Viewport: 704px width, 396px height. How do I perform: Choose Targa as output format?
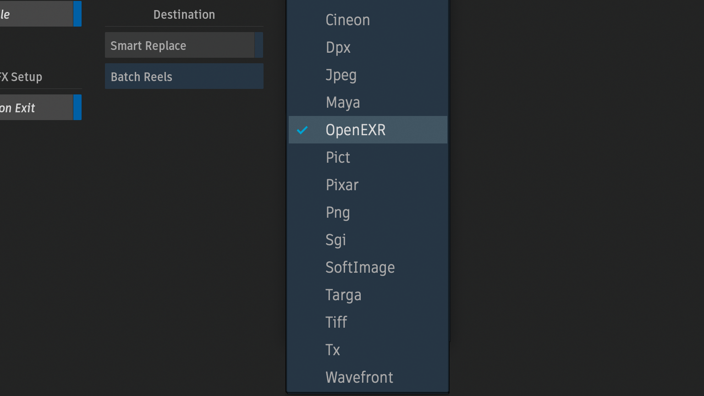[343, 295]
